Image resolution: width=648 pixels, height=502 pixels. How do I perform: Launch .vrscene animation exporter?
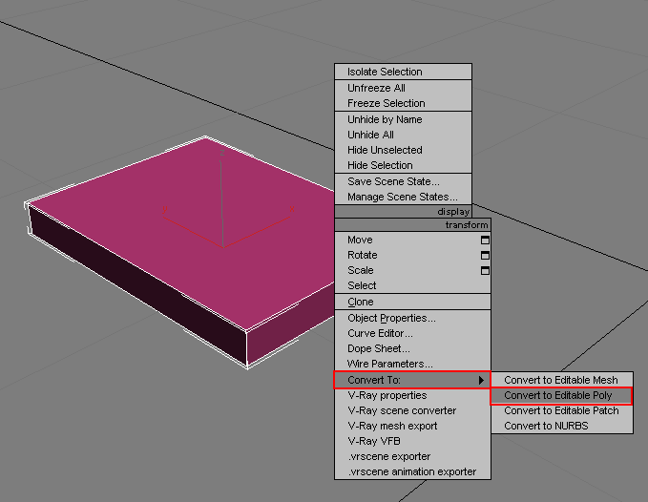coord(412,471)
